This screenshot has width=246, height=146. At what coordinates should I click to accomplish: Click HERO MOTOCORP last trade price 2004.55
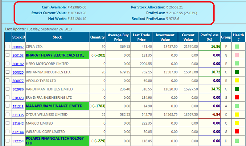(146, 64)
